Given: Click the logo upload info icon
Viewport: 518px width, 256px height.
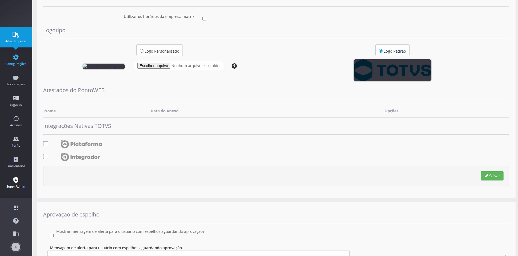Looking at the screenshot, I should pos(234,66).
